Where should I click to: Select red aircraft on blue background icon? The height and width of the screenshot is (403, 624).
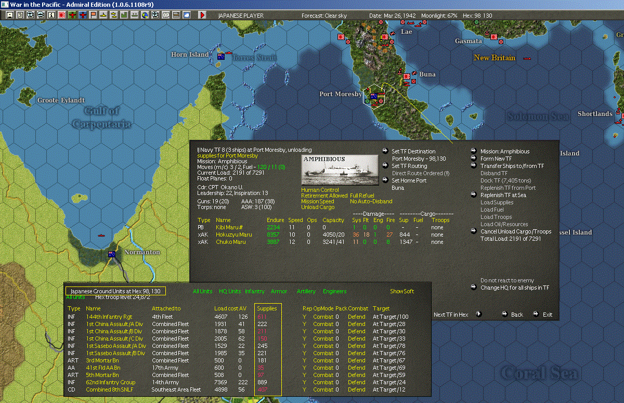click(x=83, y=15)
